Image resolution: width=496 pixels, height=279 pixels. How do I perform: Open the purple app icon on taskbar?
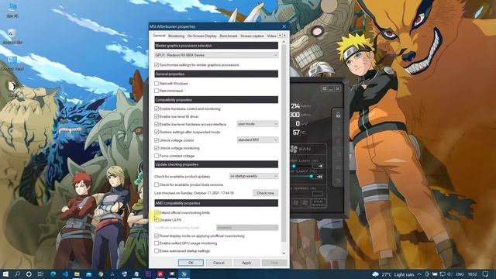pyautogui.click(x=148, y=274)
